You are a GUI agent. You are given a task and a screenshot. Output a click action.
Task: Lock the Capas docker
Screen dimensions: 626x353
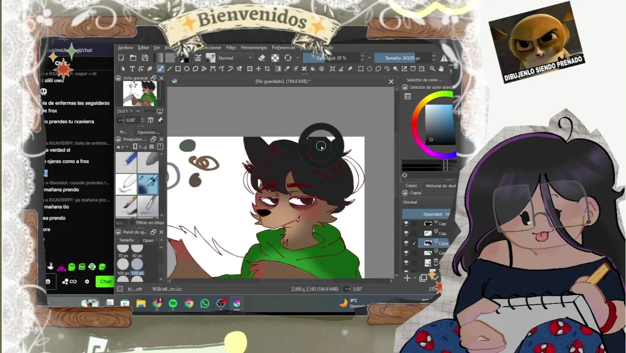pyautogui.click(x=405, y=193)
